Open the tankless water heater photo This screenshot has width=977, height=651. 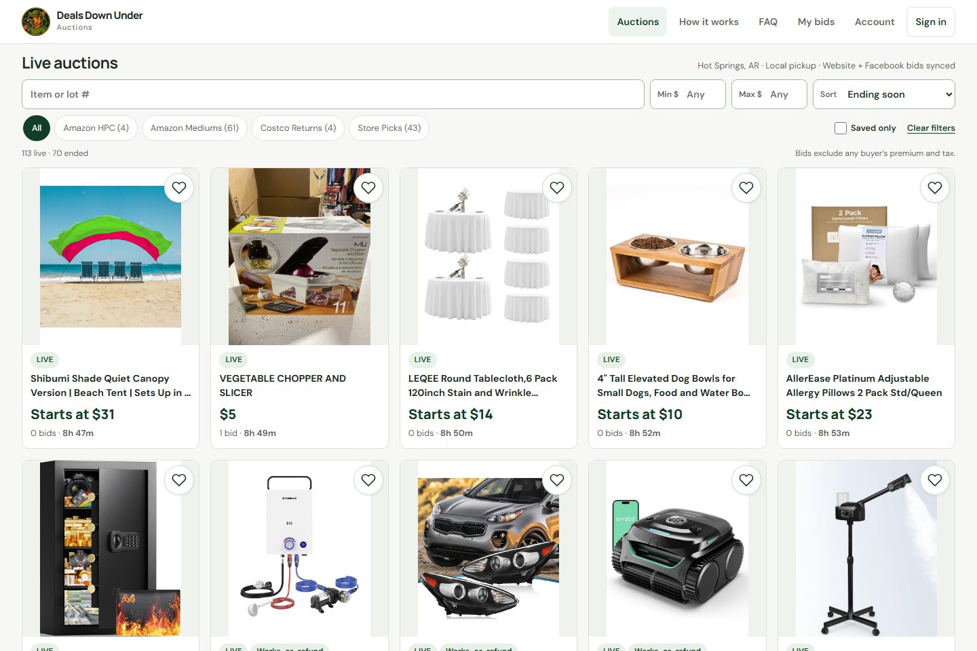[299, 549]
